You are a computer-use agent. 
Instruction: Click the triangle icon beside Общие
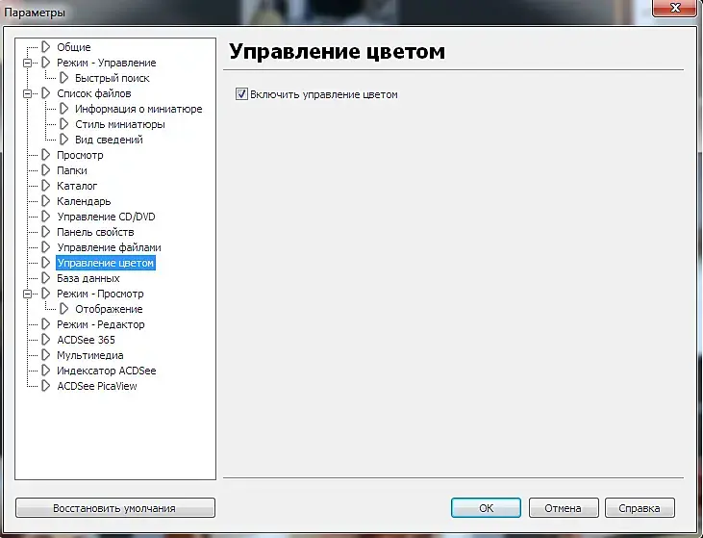(46, 46)
